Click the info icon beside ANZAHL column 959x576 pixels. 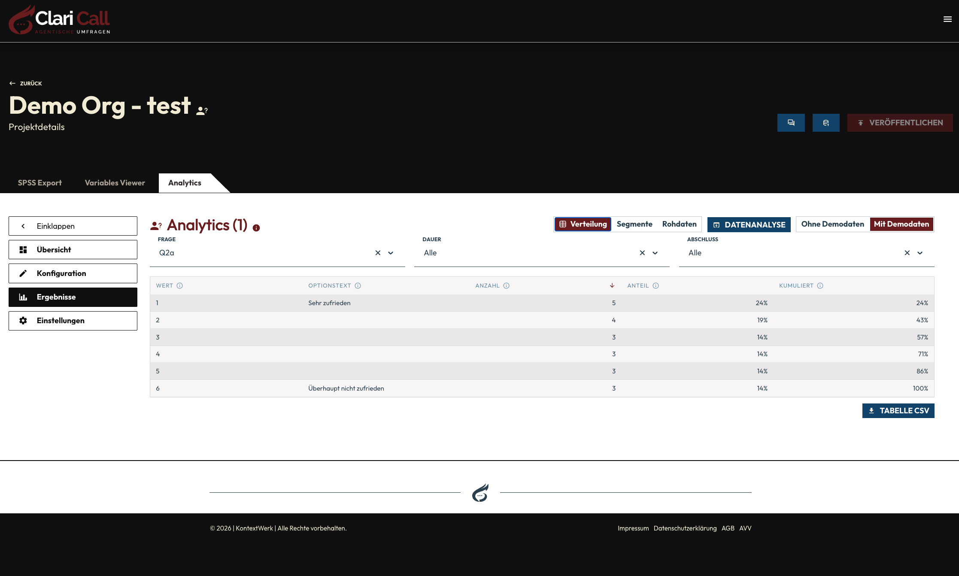[x=506, y=285]
